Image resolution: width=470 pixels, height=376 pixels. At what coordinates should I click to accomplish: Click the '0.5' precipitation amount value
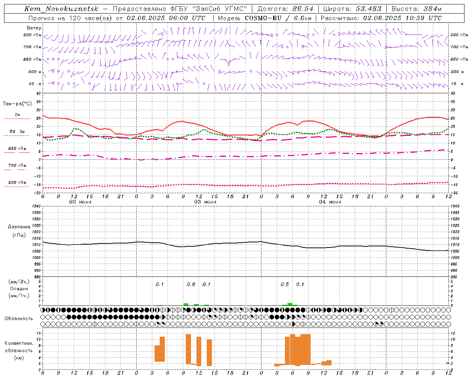tap(285, 285)
